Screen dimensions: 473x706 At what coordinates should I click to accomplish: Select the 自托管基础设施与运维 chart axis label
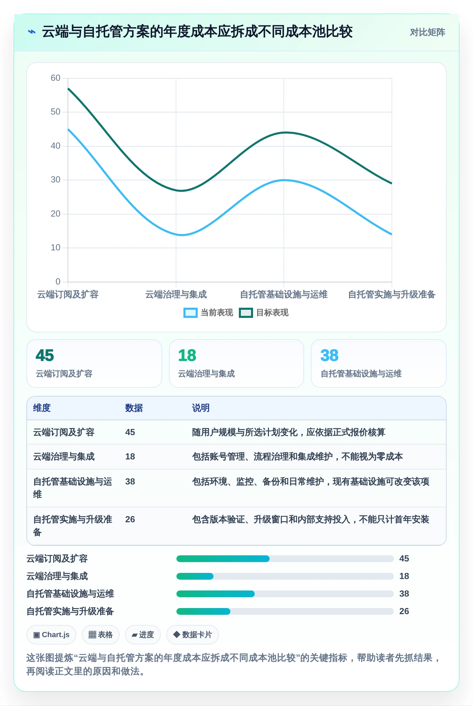[284, 295]
